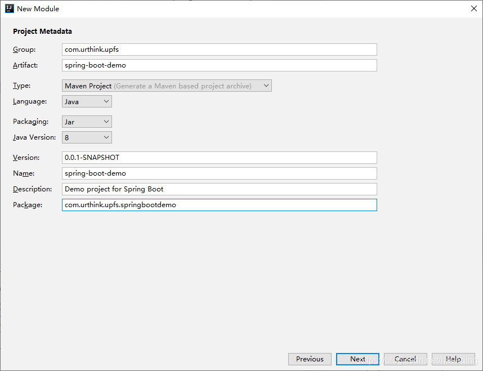
Task: Click the Project Metadata heading
Action: [x=43, y=32]
